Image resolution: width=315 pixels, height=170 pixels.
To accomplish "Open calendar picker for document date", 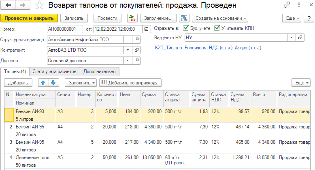I will pos(146,29).
